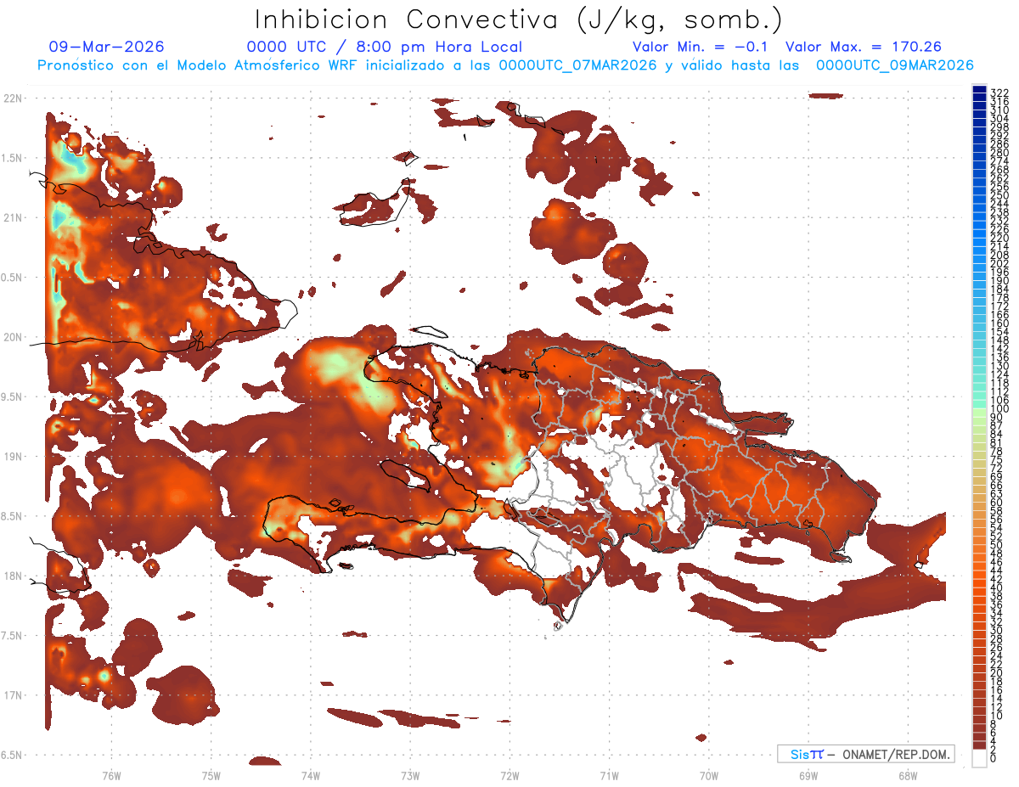Screen dimensions: 1019x787
Task: Click the '71W' longitude label
Action: (609, 775)
